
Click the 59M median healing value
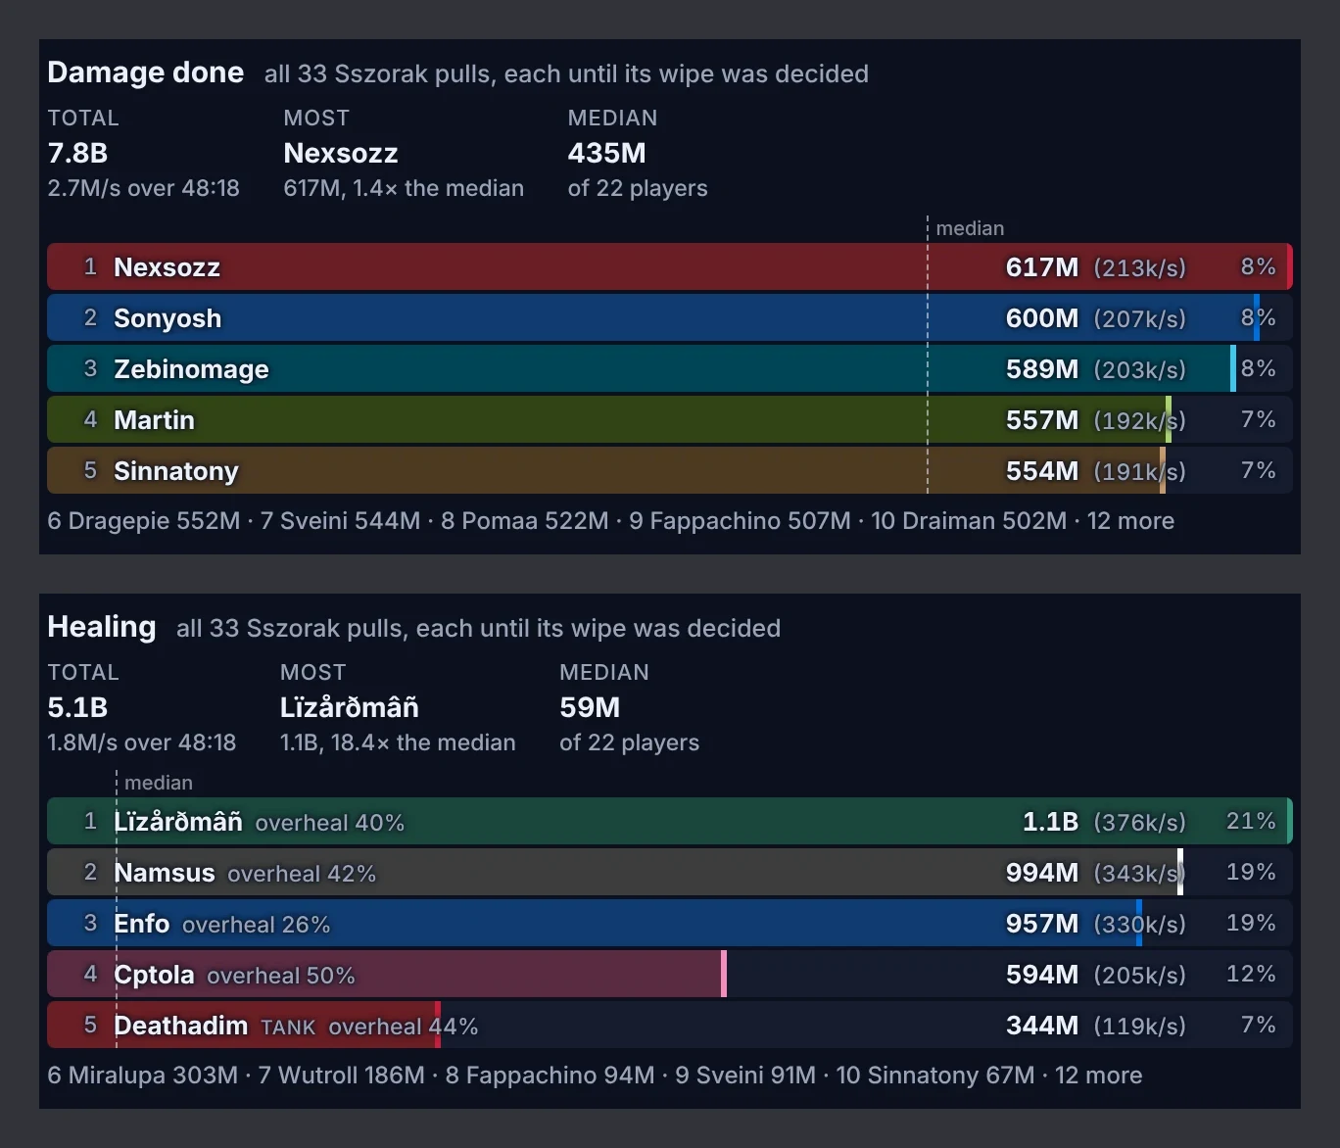click(590, 707)
